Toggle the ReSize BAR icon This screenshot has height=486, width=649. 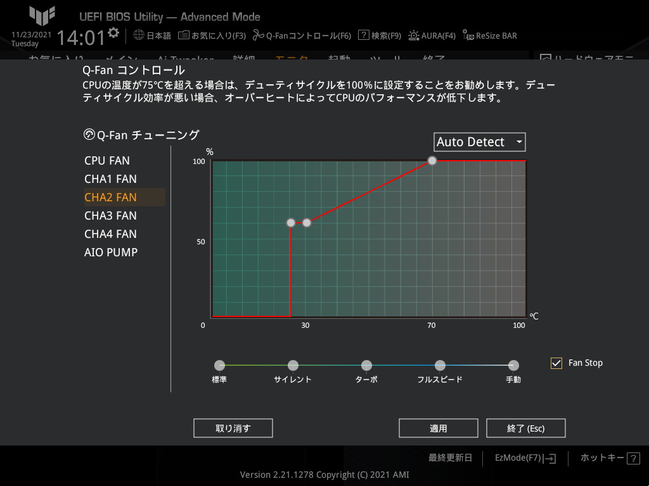point(468,35)
